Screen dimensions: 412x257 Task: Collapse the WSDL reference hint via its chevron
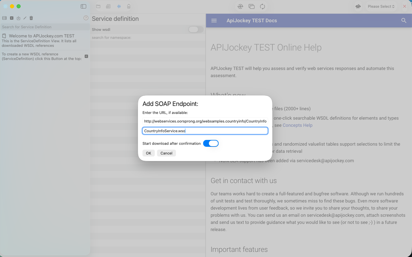tap(86, 57)
